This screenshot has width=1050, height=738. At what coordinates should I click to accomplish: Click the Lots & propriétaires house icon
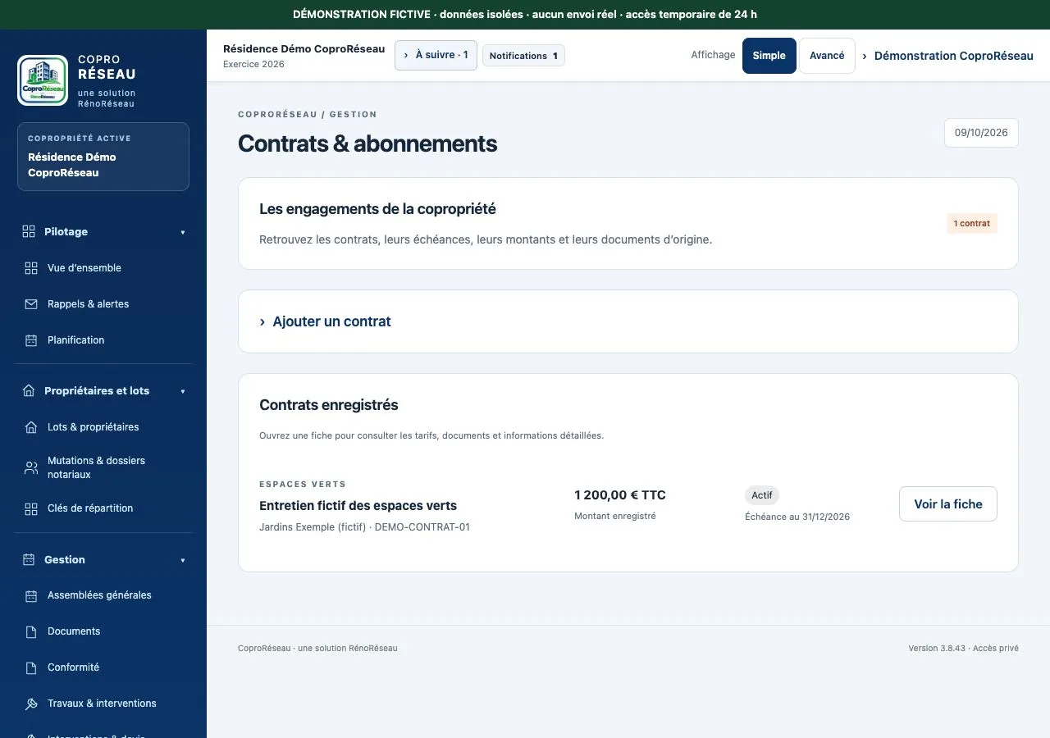pyautogui.click(x=31, y=427)
